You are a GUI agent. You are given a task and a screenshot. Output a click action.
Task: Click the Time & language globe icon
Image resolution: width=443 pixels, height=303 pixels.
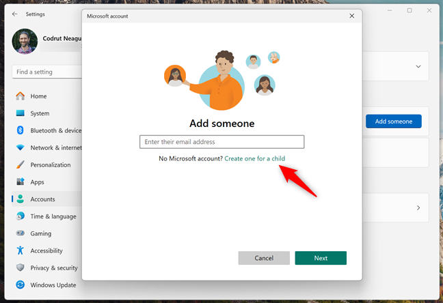click(x=21, y=216)
